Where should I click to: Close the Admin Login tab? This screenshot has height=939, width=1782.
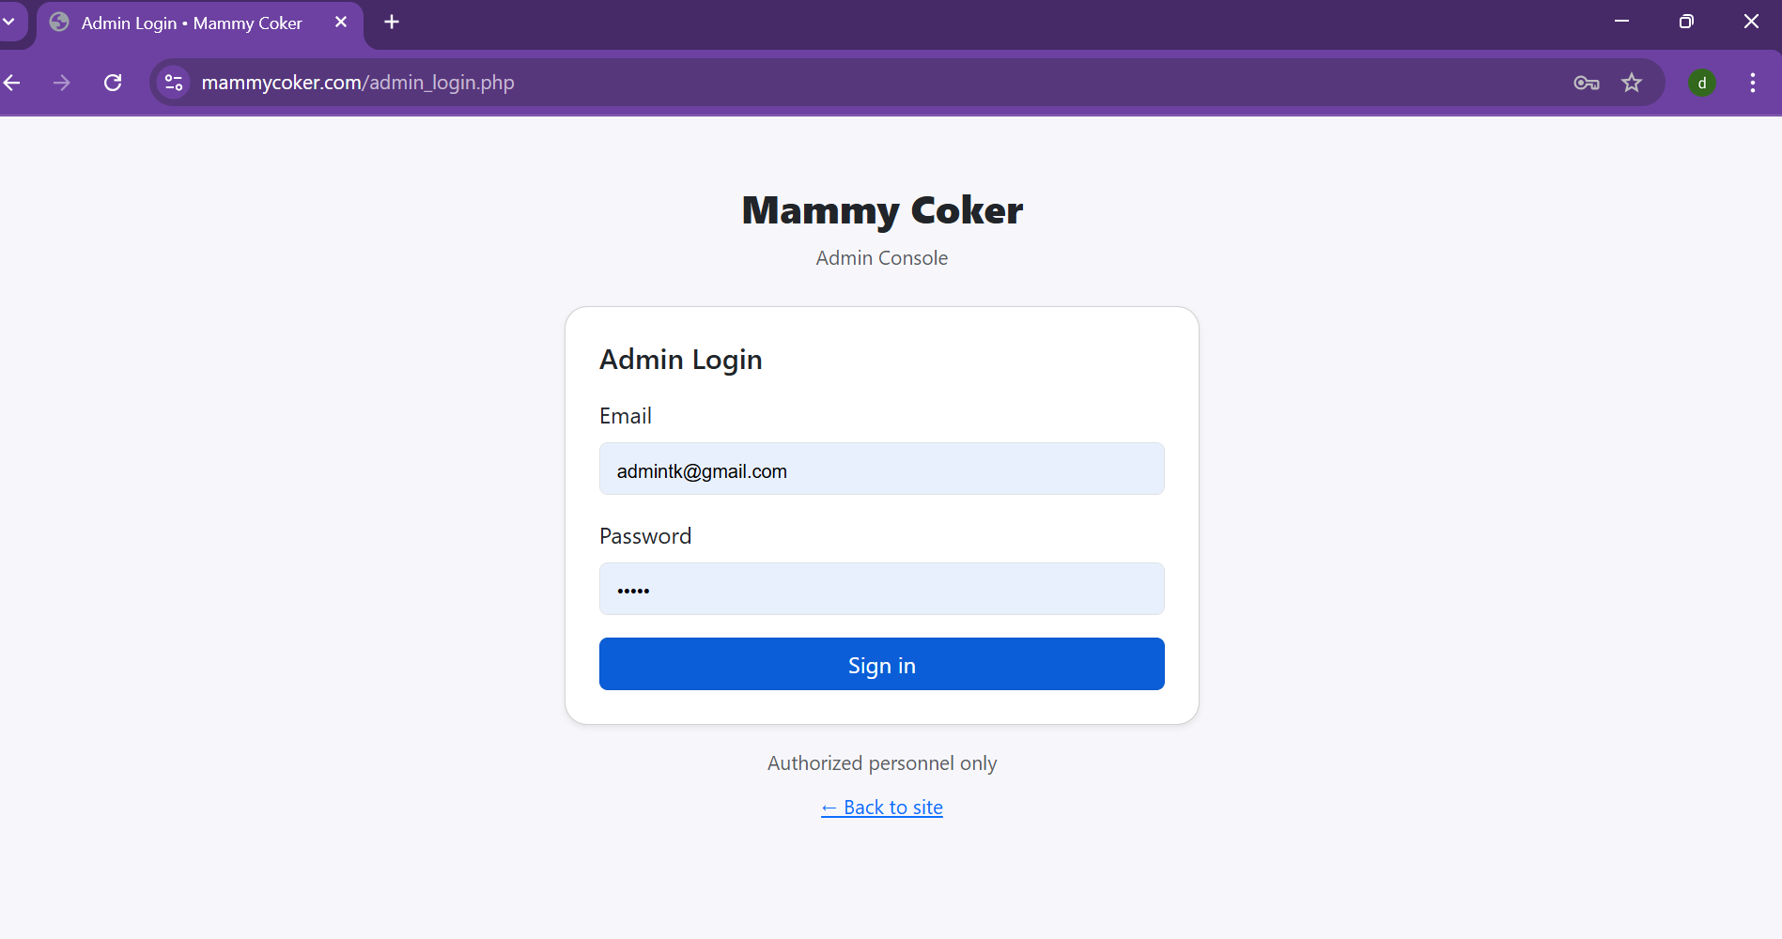click(x=341, y=22)
